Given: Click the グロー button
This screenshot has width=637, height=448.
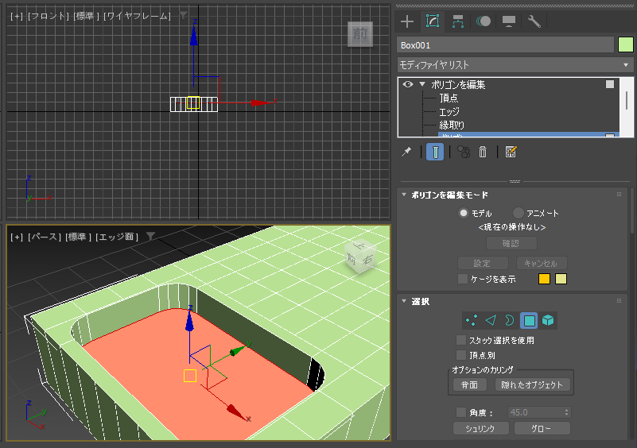Looking at the screenshot, I should [x=542, y=428].
